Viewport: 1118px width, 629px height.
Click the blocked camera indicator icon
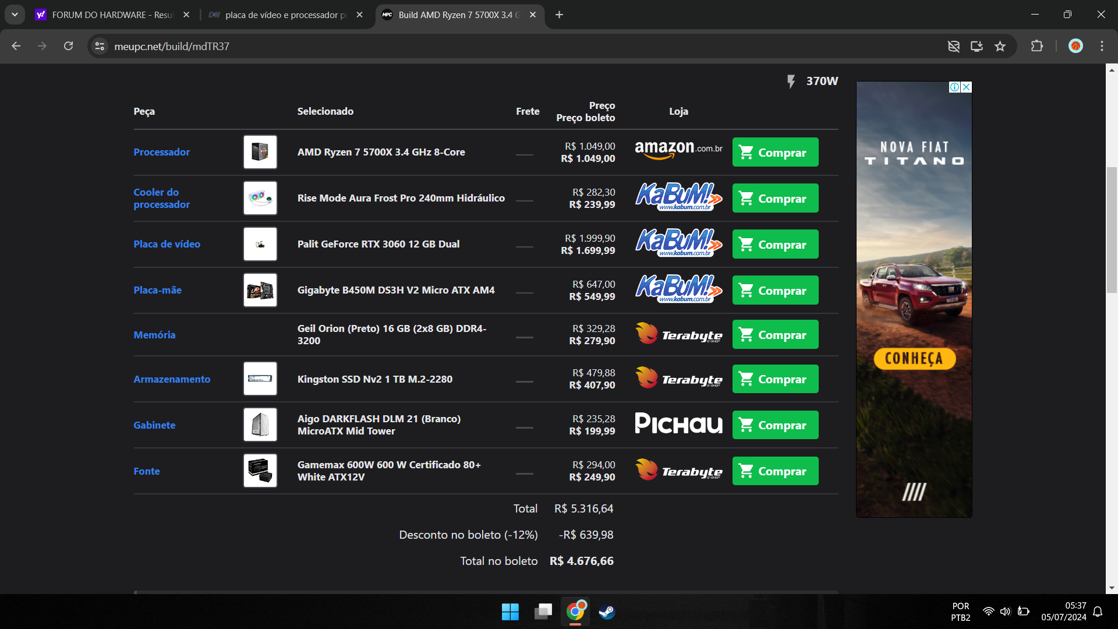(954, 46)
